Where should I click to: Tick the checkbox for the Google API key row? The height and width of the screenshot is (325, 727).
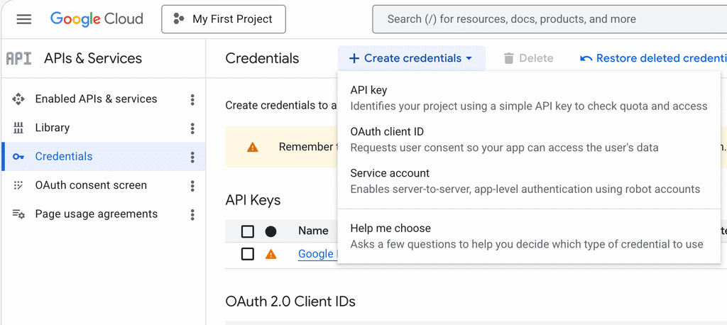pos(248,254)
